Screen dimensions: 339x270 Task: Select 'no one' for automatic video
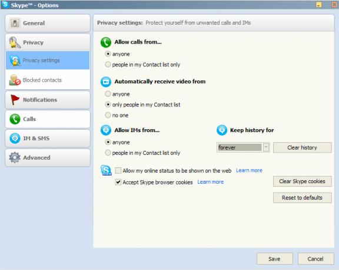click(x=108, y=115)
